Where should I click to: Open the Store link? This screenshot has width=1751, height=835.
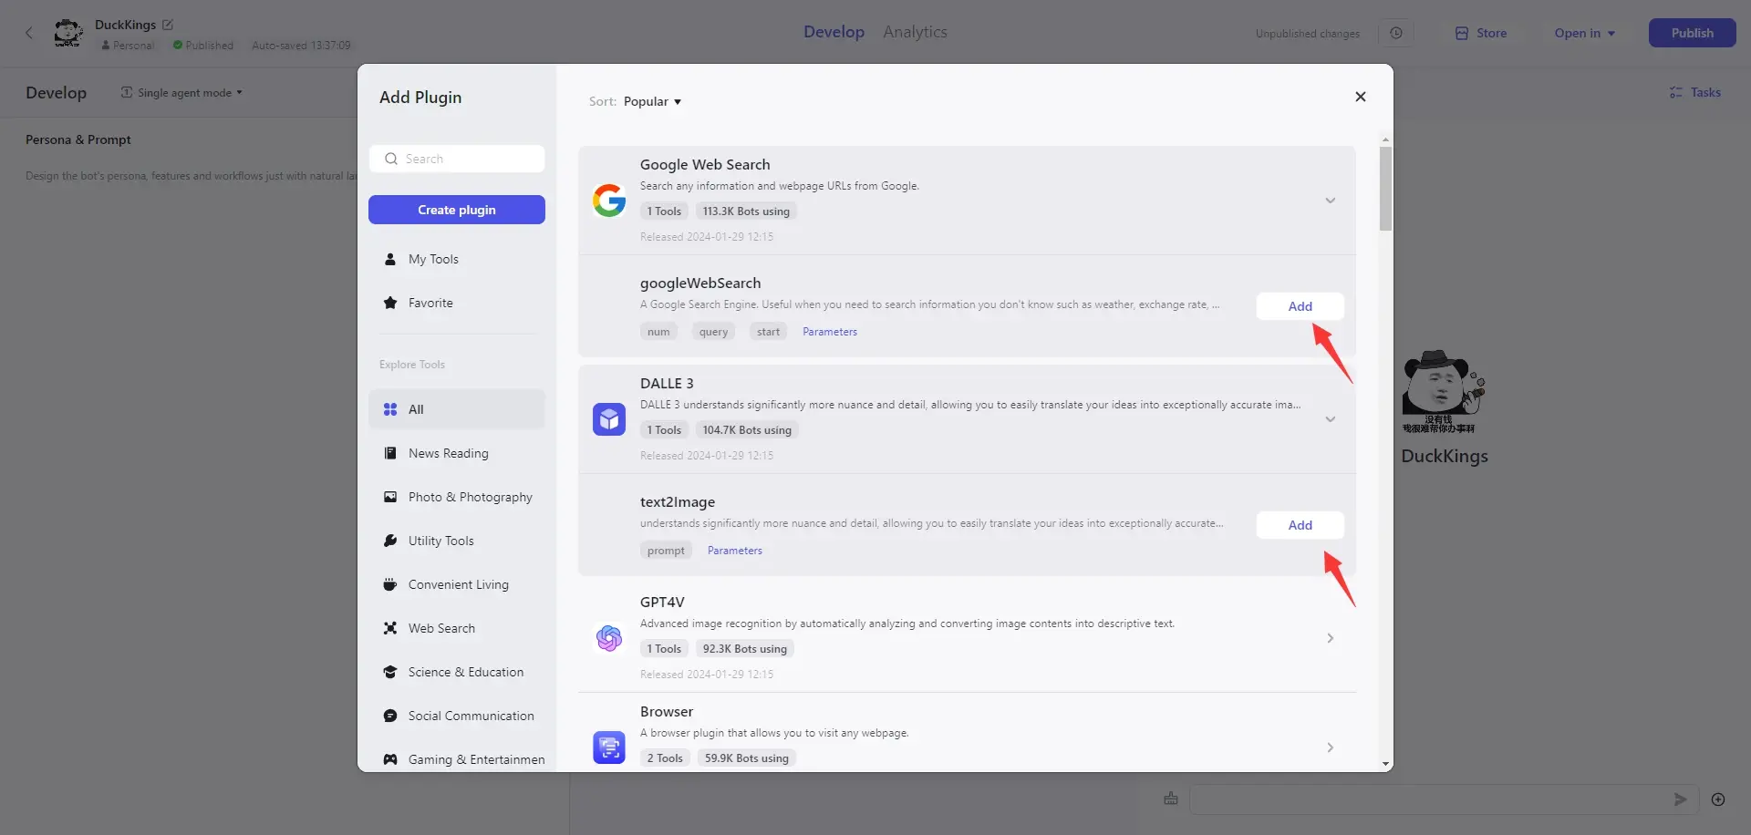1481,33
